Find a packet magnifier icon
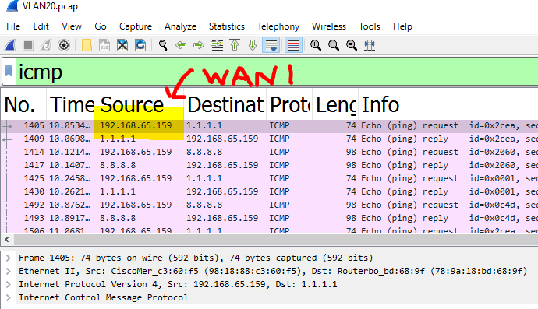 (x=163, y=45)
